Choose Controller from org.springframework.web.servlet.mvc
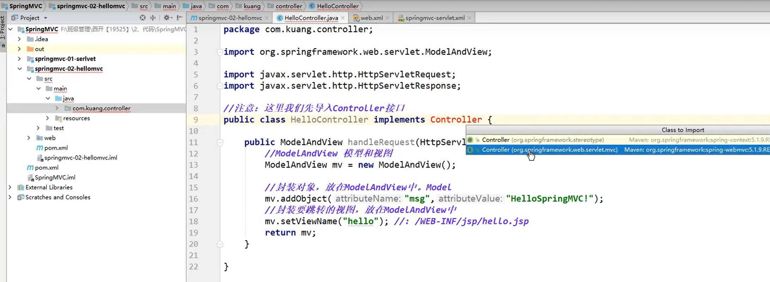This screenshot has width=770, height=282. coord(618,150)
